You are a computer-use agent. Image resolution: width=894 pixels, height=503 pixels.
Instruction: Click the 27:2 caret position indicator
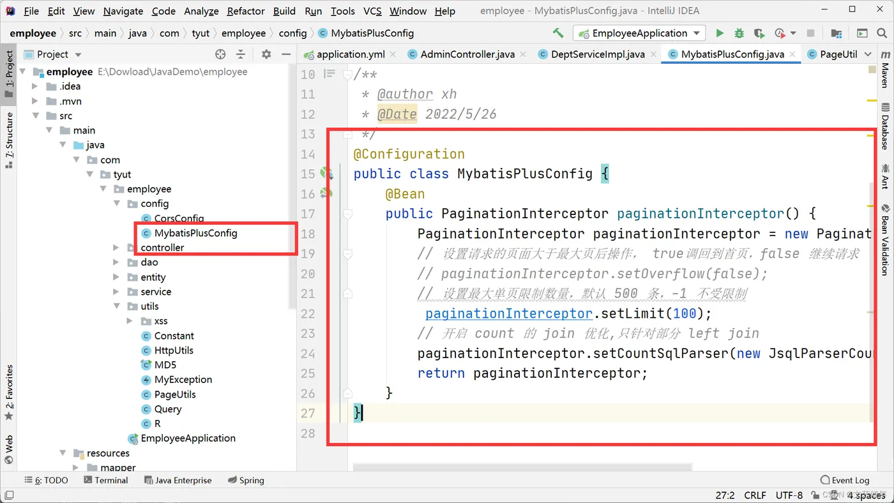(x=725, y=495)
